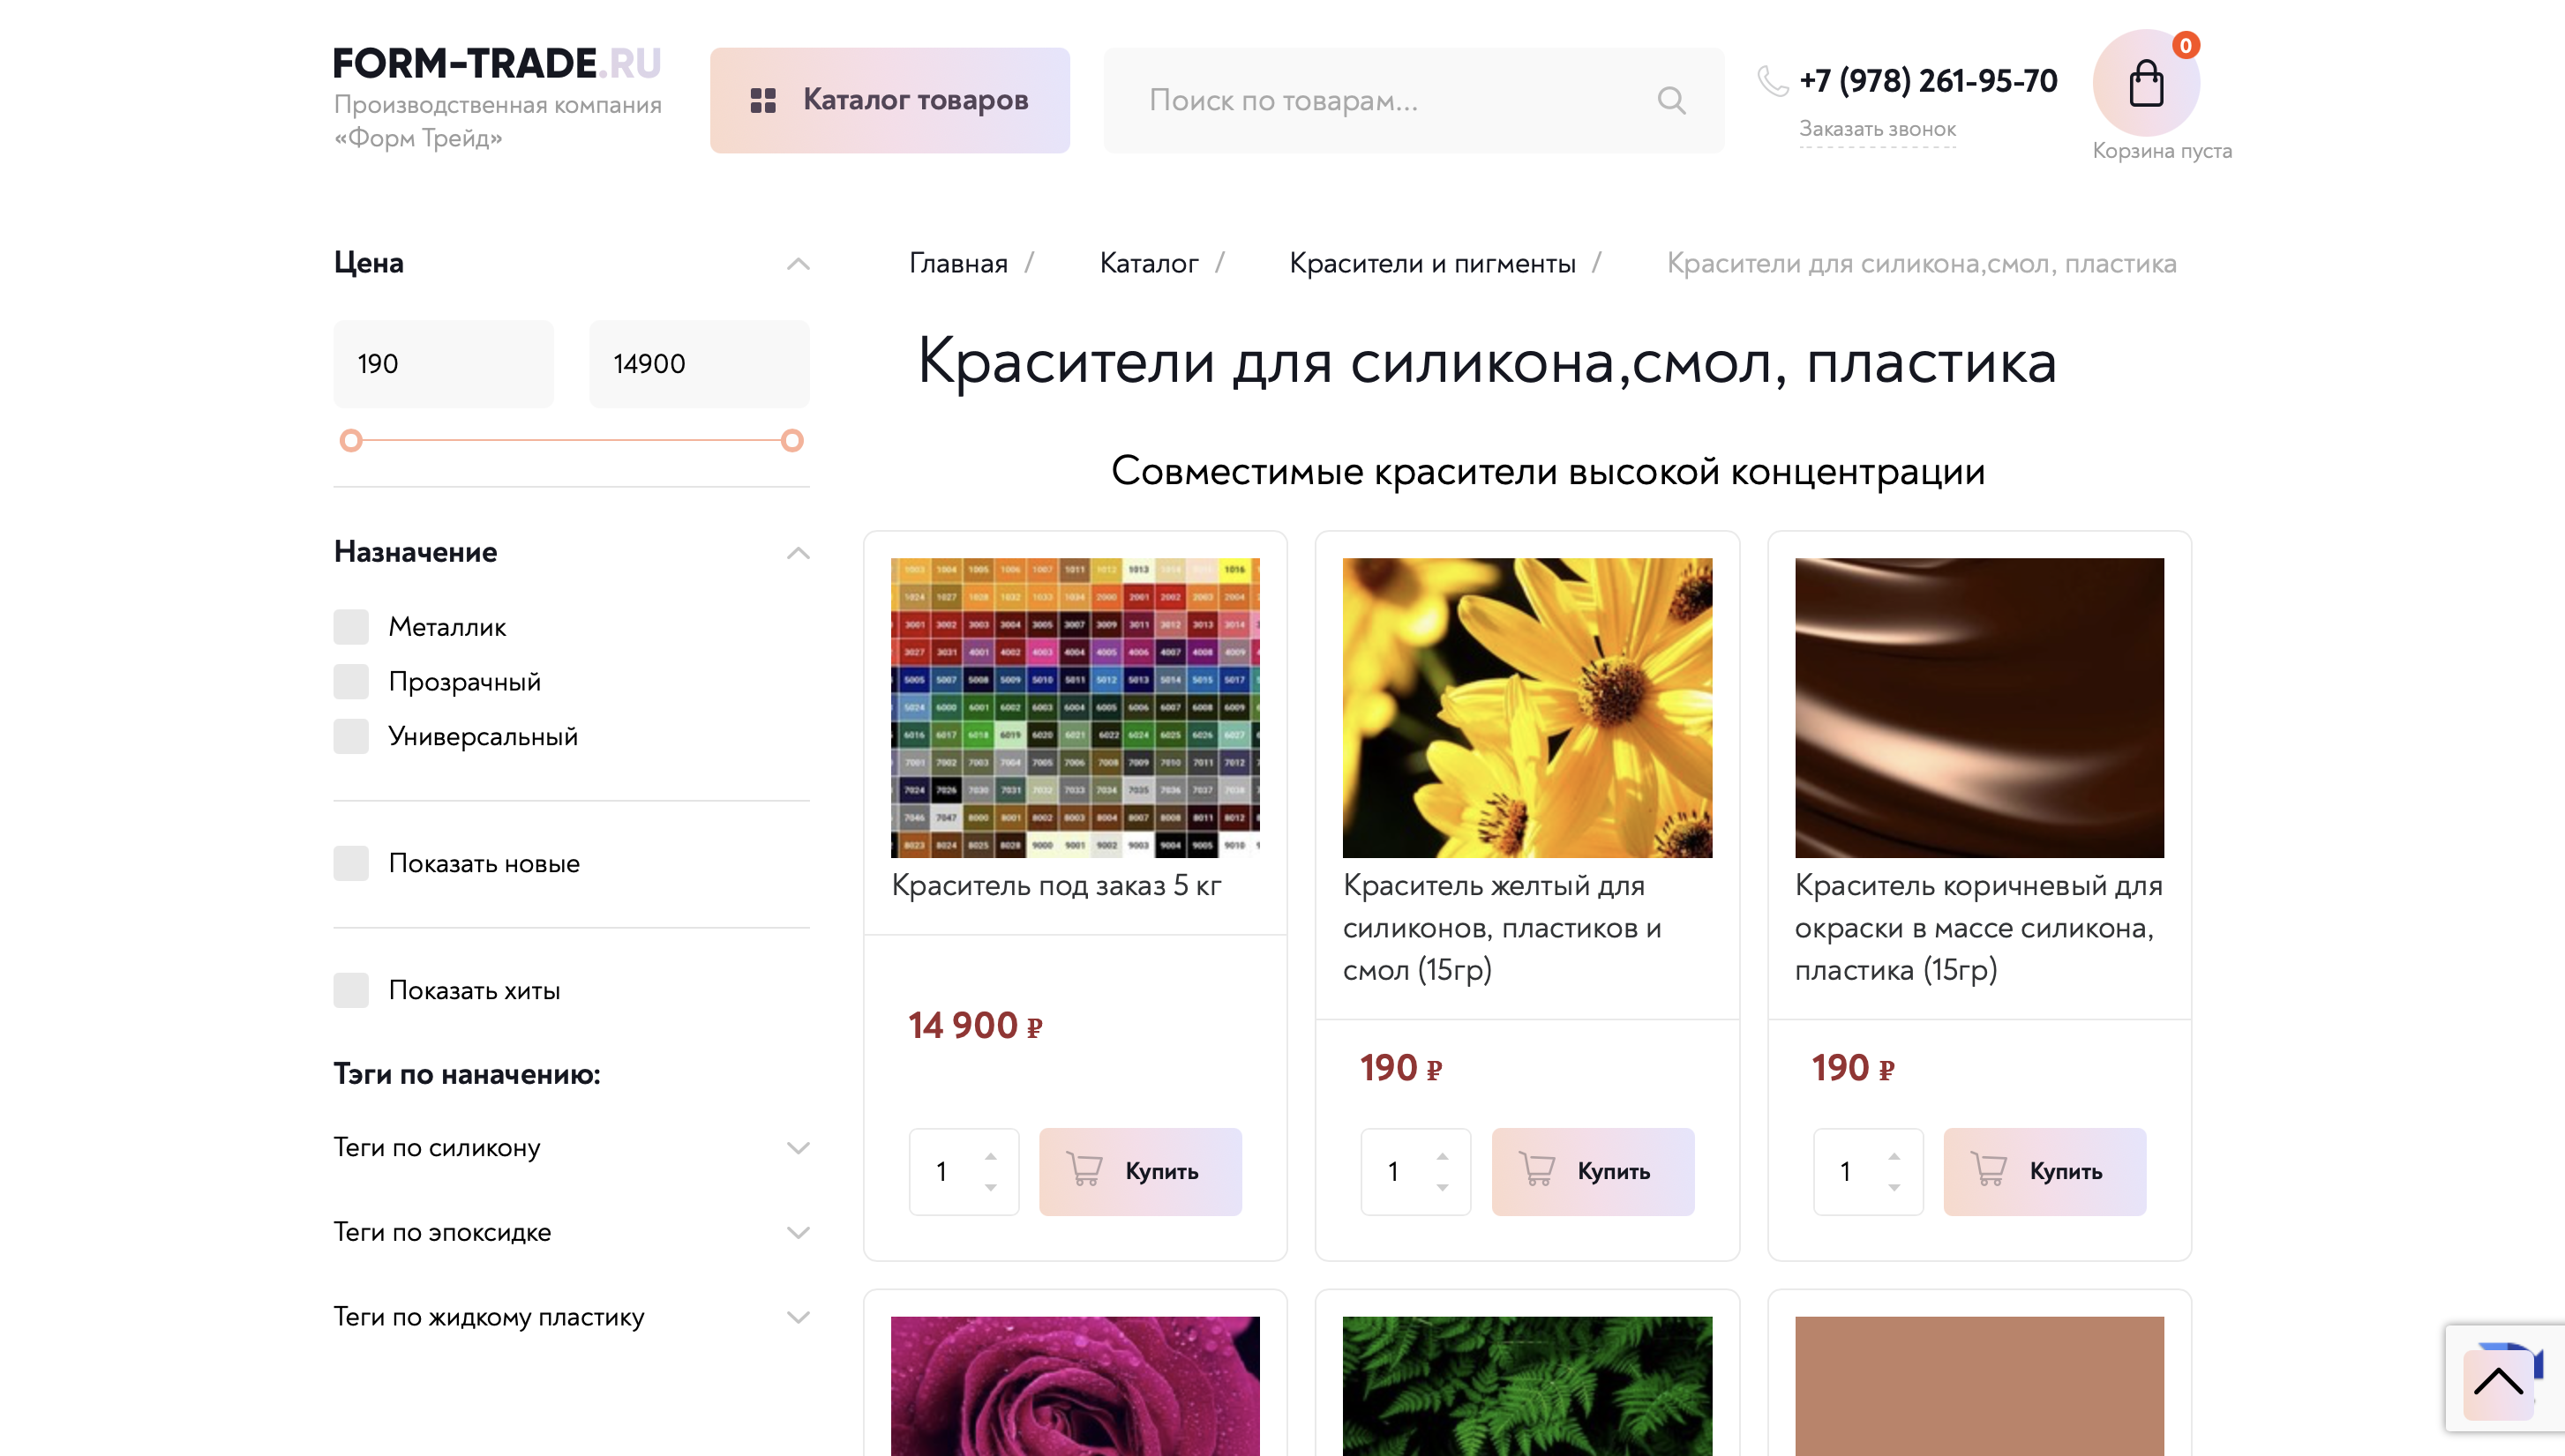
Task: Open the shopping bag cart icon
Action: [2146, 83]
